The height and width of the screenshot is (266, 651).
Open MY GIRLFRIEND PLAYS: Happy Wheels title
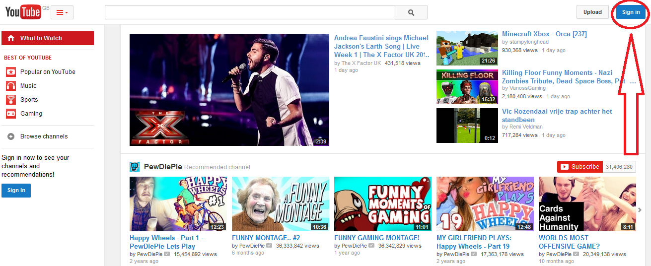[474, 242]
